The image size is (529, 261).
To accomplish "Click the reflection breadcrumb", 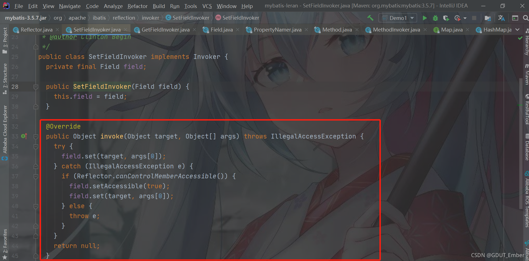I will (x=124, y=18).
